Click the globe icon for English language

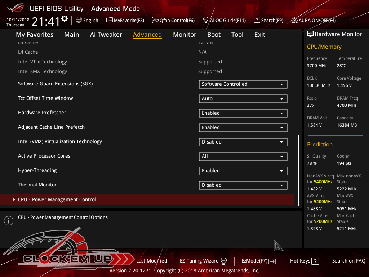(x=79, y=20)
